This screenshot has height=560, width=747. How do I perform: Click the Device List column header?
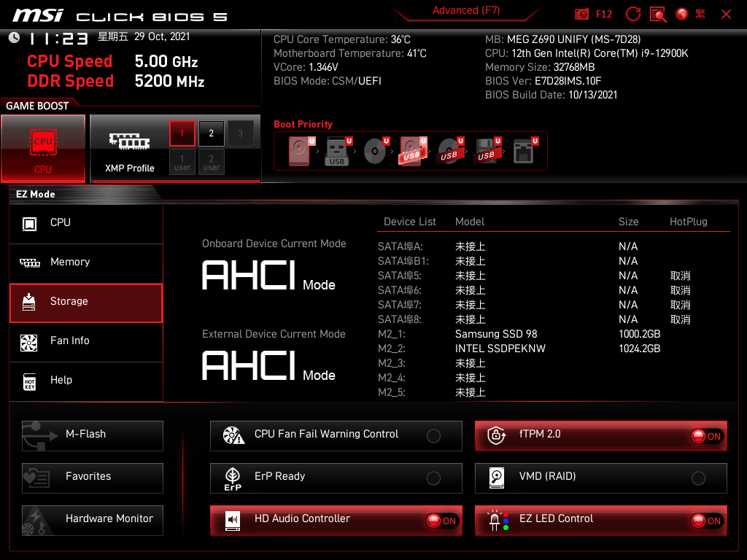[x=410, y=222]
